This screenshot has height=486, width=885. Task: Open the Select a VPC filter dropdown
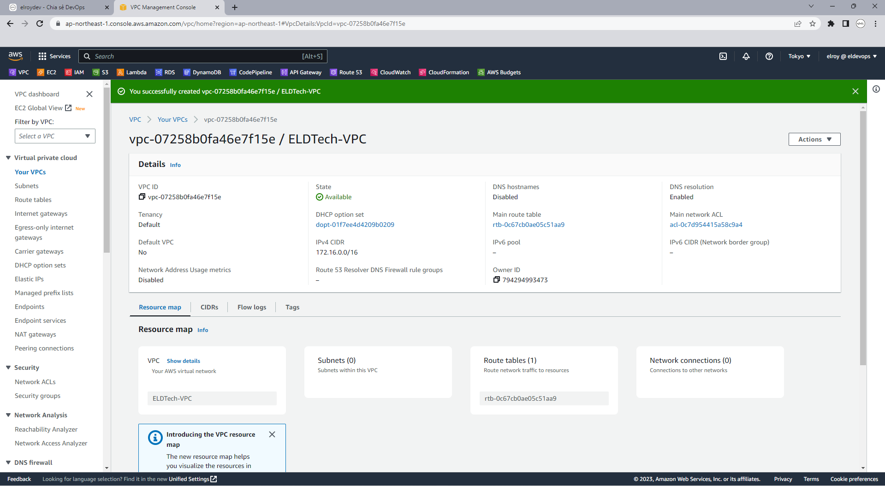pos(55,136)
